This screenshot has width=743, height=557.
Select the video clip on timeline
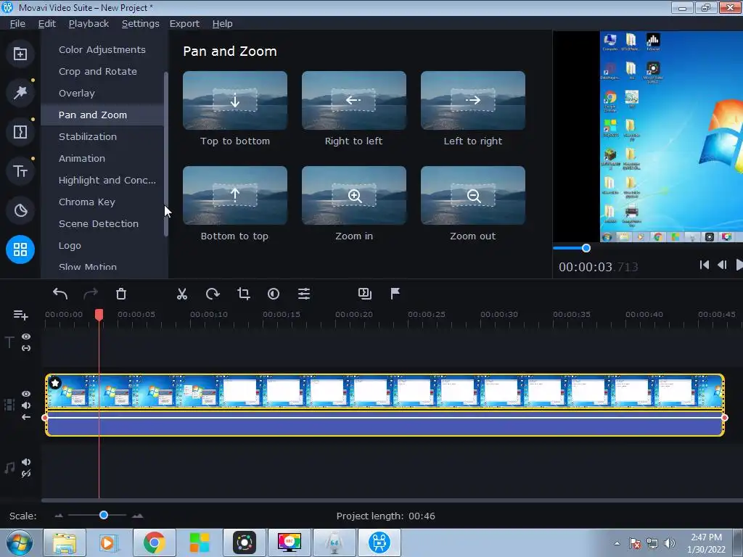point(385,405)
